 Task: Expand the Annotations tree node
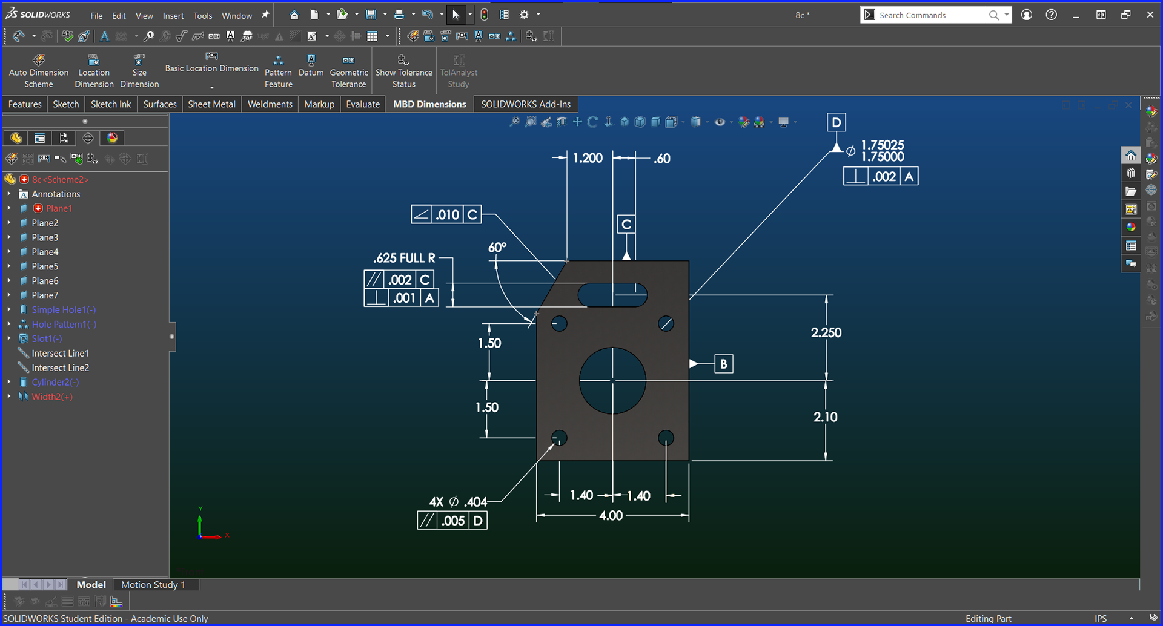click(9, 194)
